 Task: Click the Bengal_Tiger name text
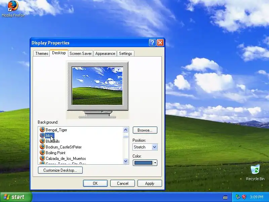[x=56, y=130]
